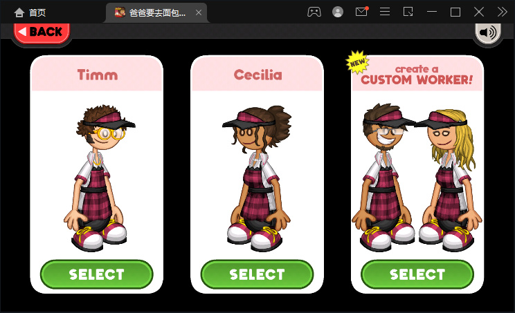Open the hamburger menu icon
515x313 pixels.
point(385,12)
